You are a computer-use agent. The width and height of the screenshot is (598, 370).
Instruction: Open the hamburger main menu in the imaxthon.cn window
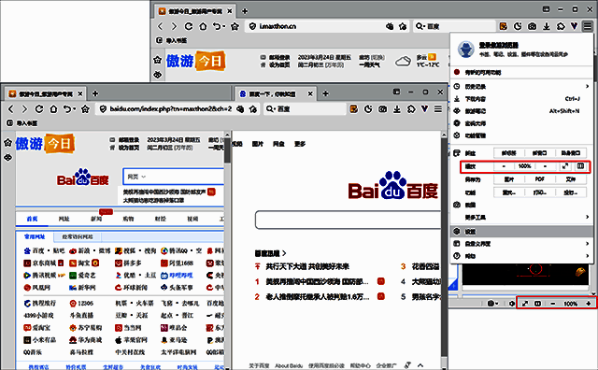588,26
